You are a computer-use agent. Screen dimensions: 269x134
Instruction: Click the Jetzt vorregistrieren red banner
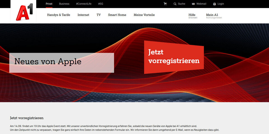click(174, 57)
